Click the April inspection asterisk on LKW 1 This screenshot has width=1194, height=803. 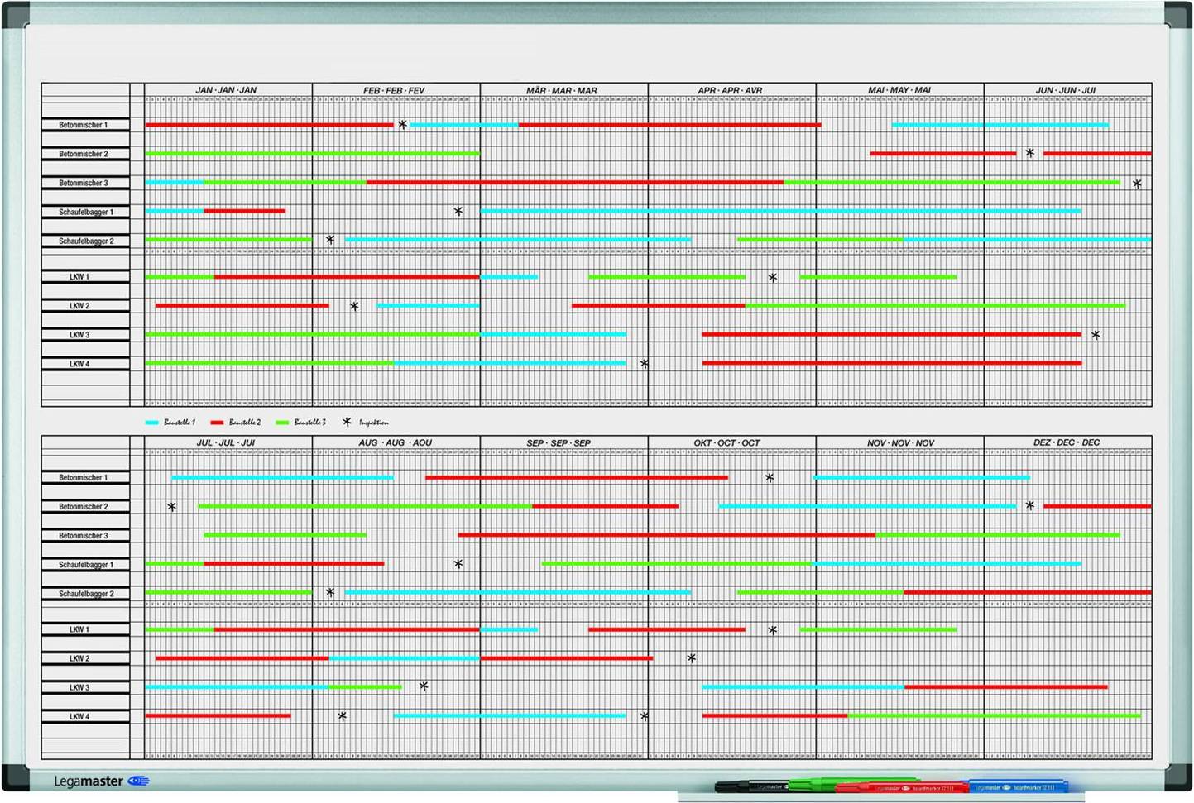[x=772, y=278]
